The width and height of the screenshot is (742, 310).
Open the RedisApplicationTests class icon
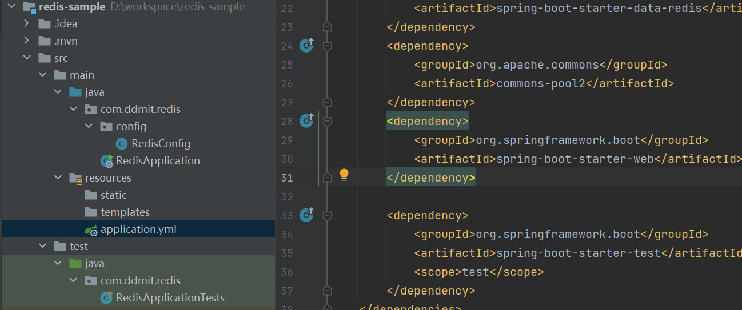tap(106, 298)
